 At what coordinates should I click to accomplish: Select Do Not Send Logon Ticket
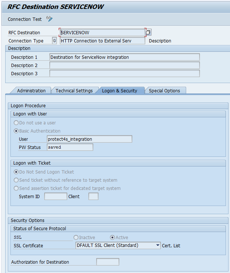coord(16,172)
